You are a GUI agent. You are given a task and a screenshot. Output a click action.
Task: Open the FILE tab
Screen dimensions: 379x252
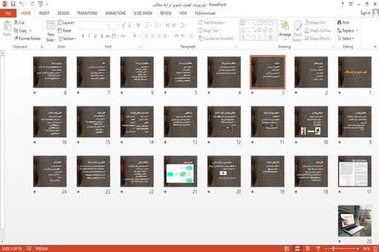pos(8,13)
